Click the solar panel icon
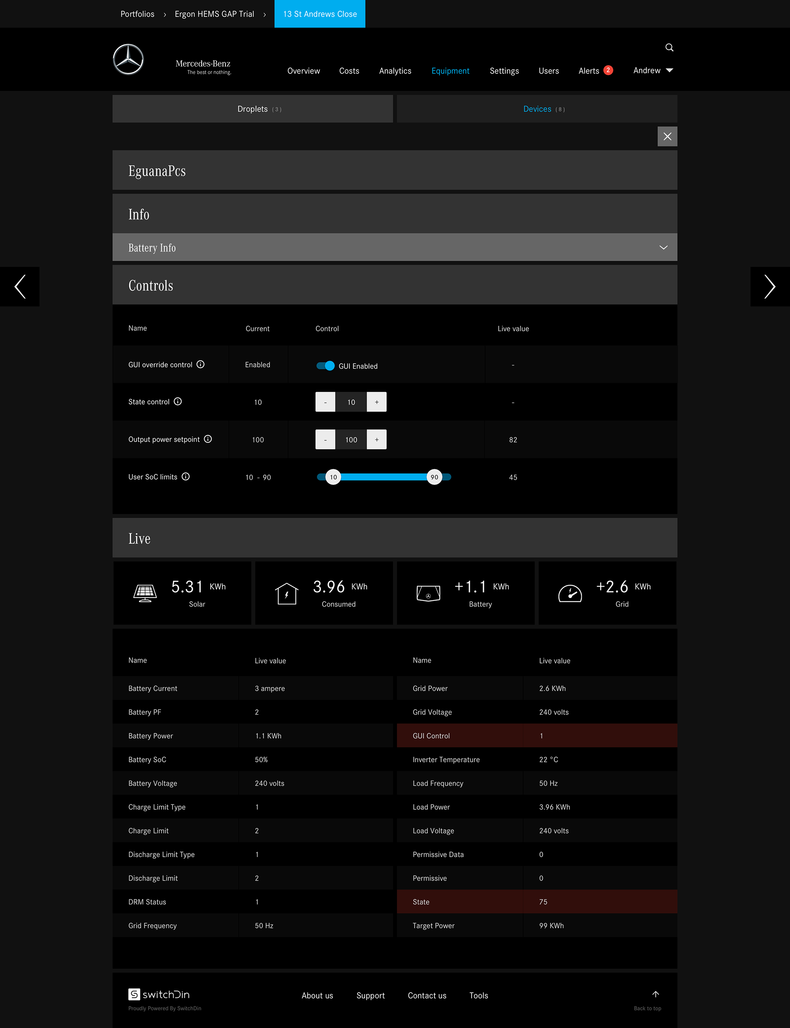Viewport: 790px width, 1028px height. (145, 593)
